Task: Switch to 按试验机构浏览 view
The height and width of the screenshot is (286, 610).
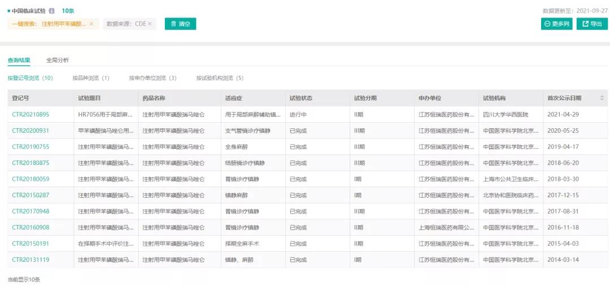Action: pos(220,78)
